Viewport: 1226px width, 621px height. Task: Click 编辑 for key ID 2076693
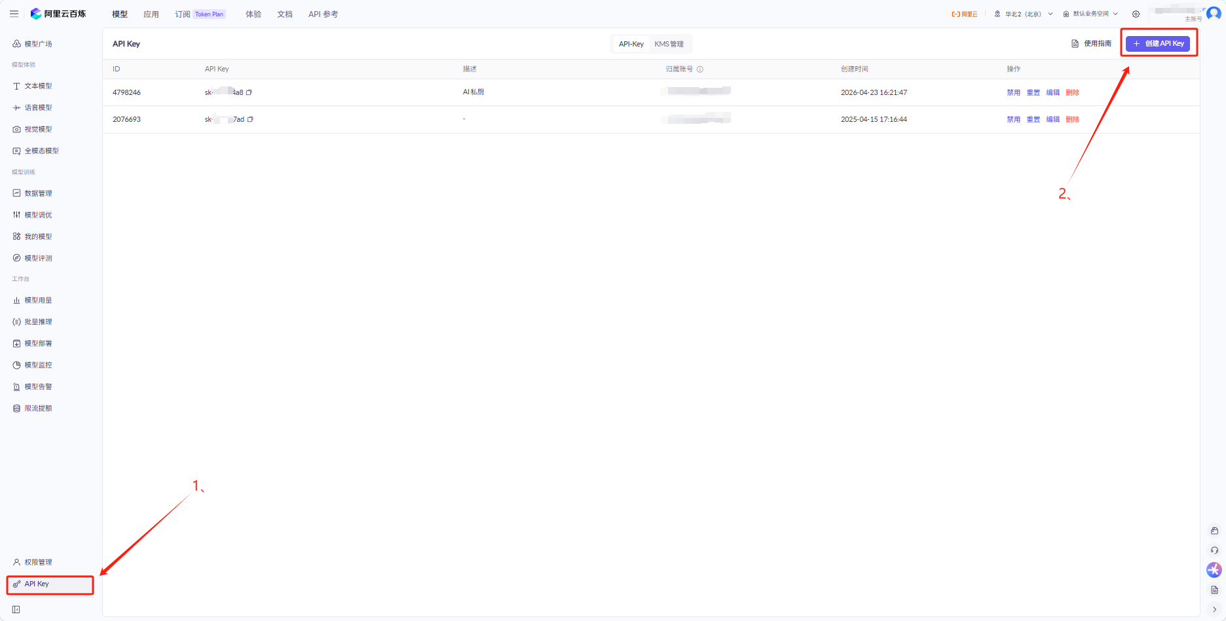point(1053,119)
